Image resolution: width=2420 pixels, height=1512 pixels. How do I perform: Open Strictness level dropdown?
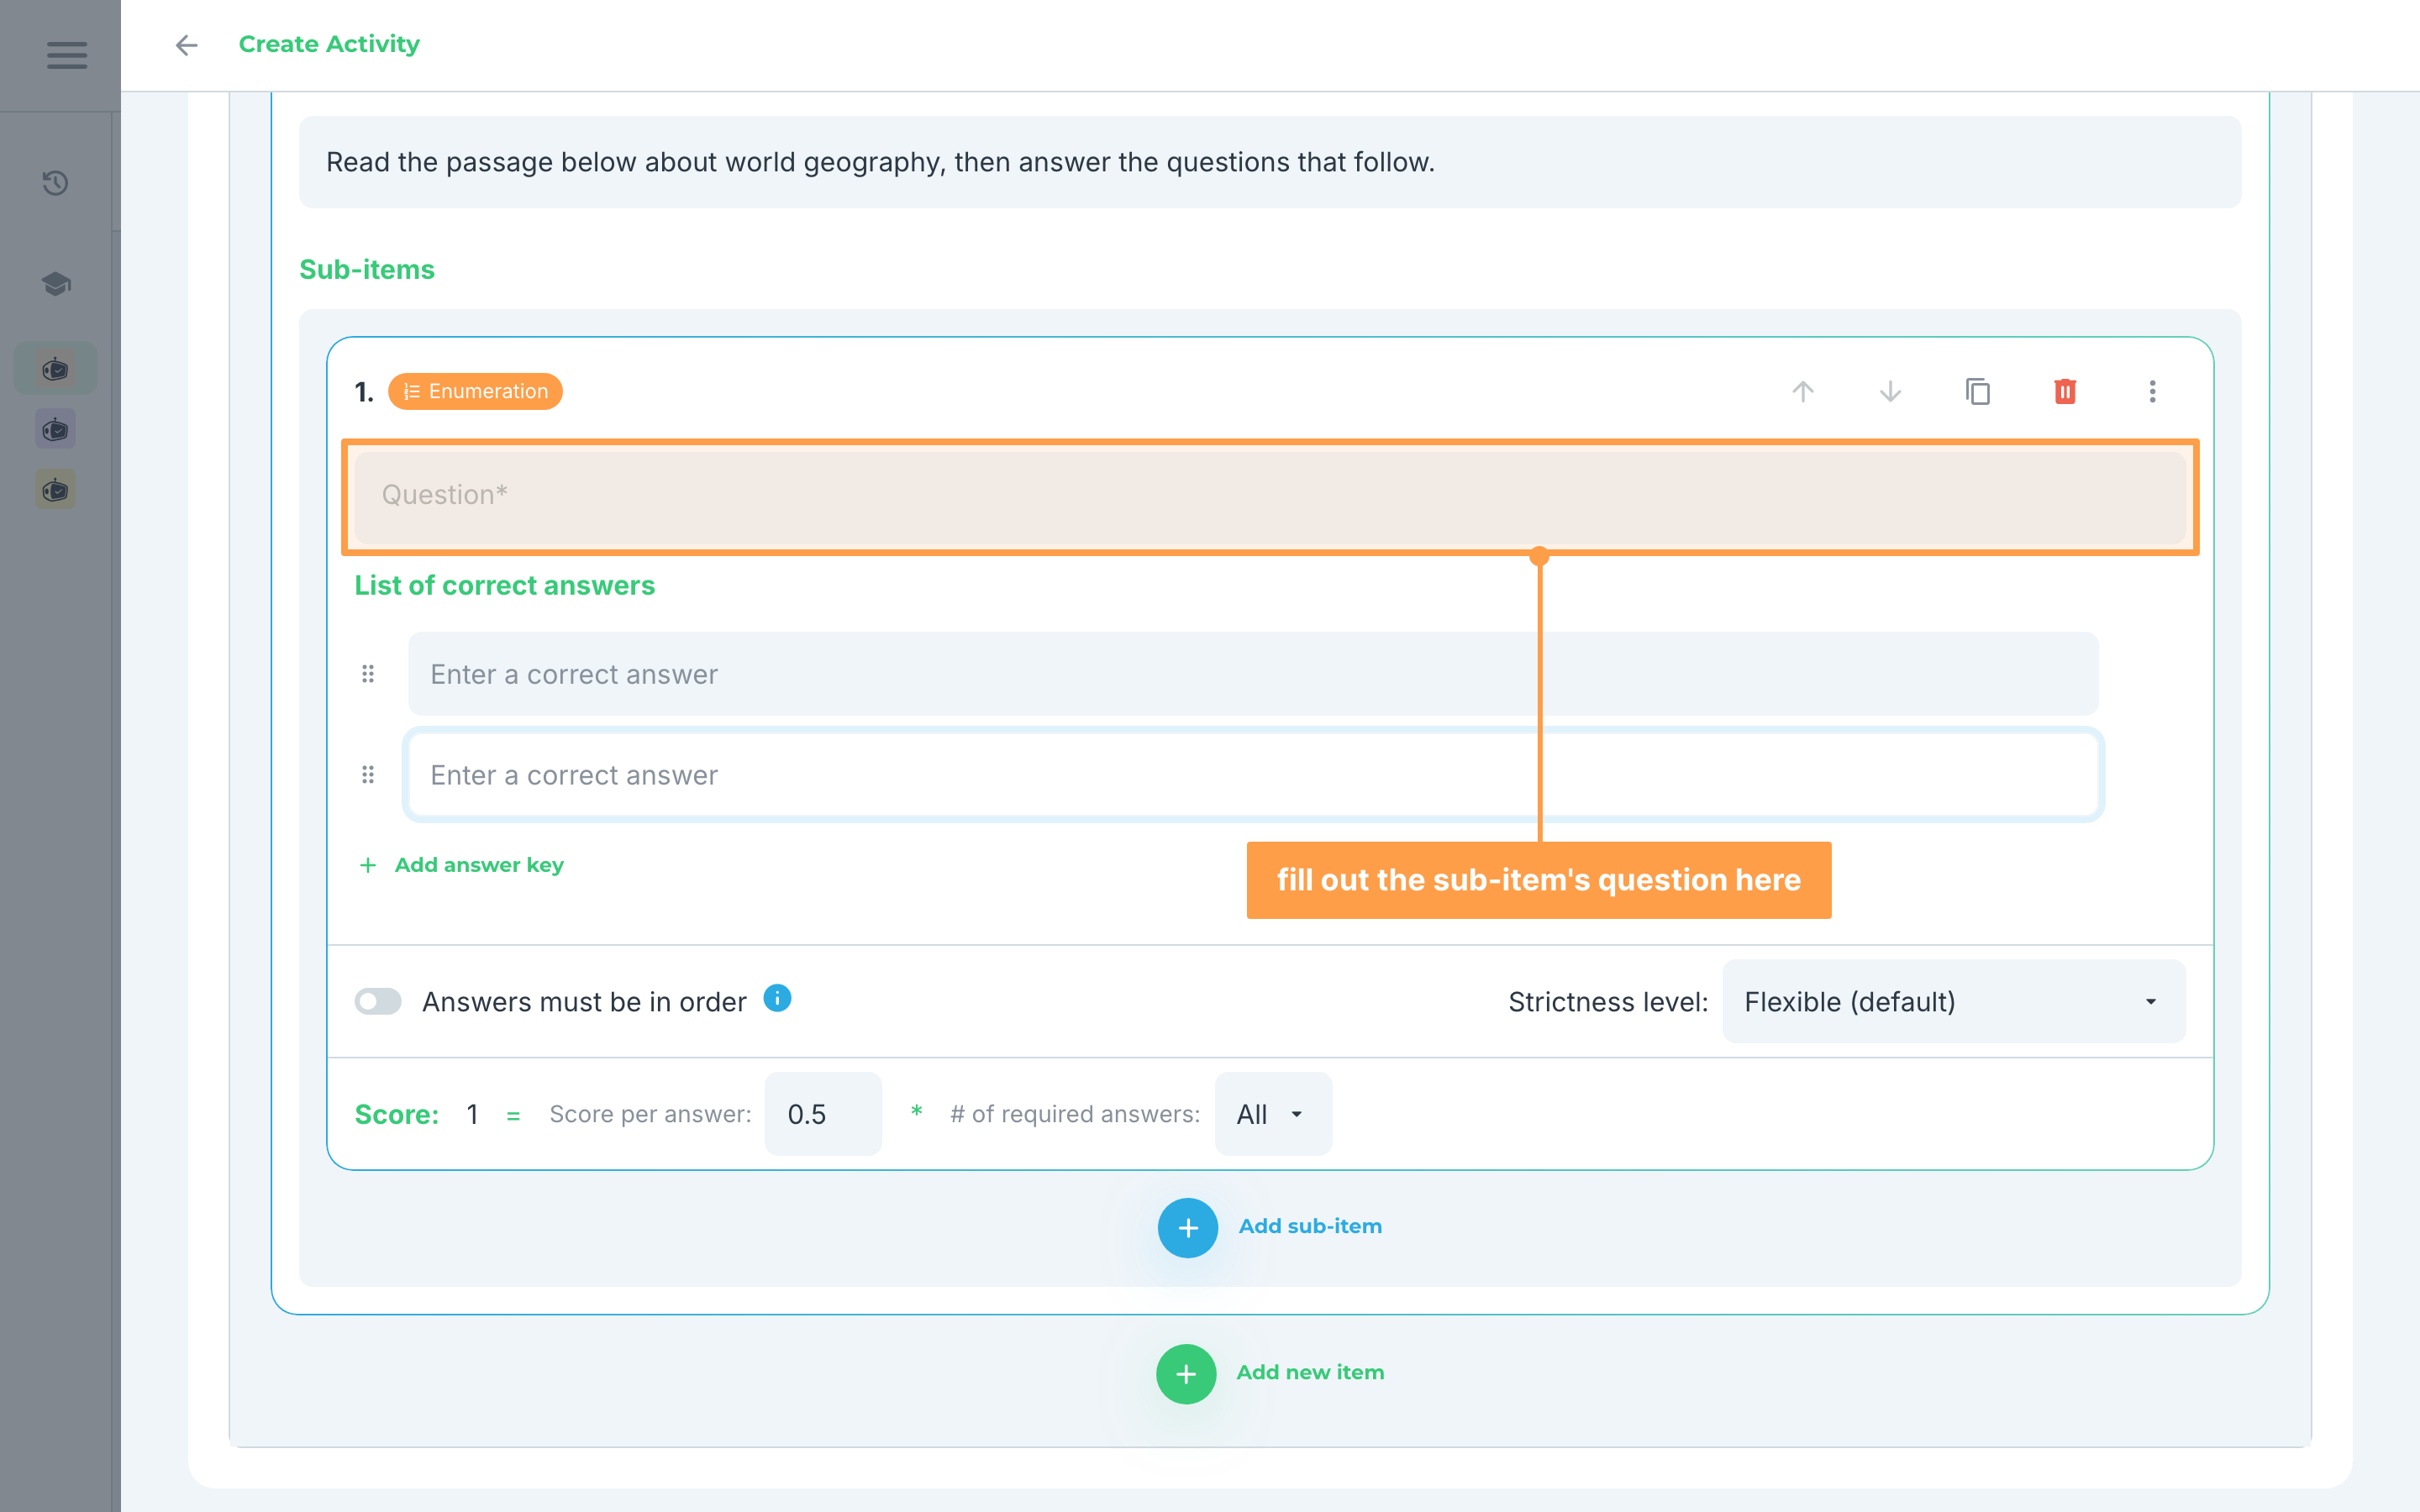click(1953, 1001)
